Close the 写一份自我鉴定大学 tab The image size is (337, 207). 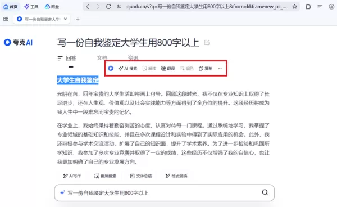coord(66,19)
